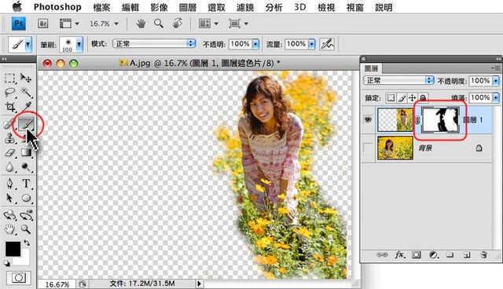Viewport: 503px width, 289px height.
Task: Click the Ps logo in application bar
Action: [19, 24]
